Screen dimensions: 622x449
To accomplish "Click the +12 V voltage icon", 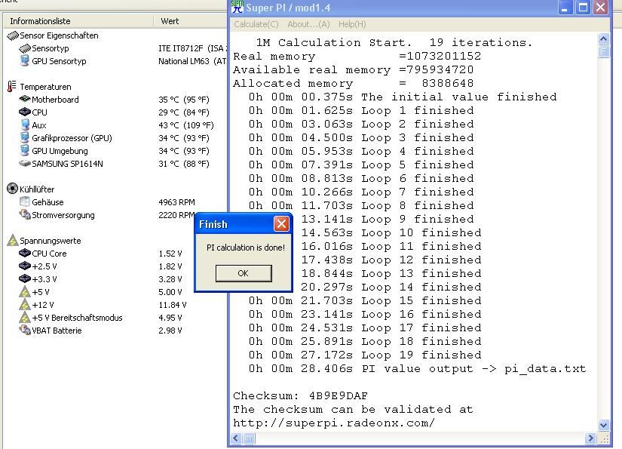I will click(25, 305).
